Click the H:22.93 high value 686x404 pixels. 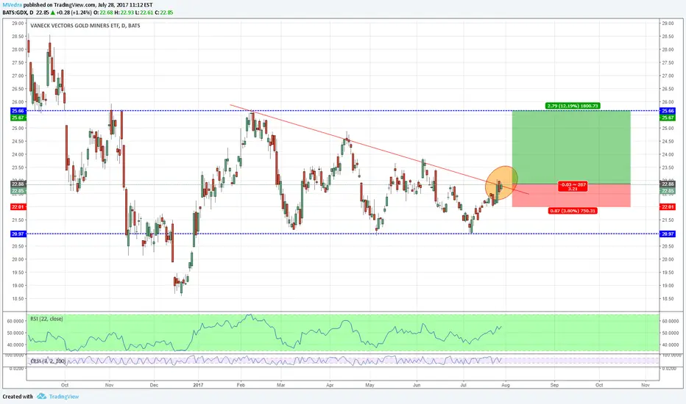pos(124,12)
